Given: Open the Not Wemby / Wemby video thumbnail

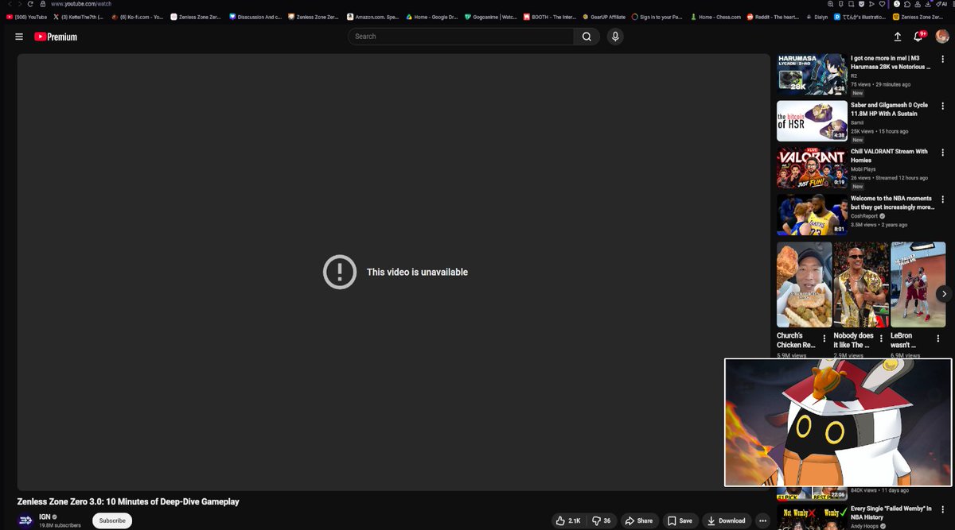Looking at the screenshot, I should [x=812, y=517].
